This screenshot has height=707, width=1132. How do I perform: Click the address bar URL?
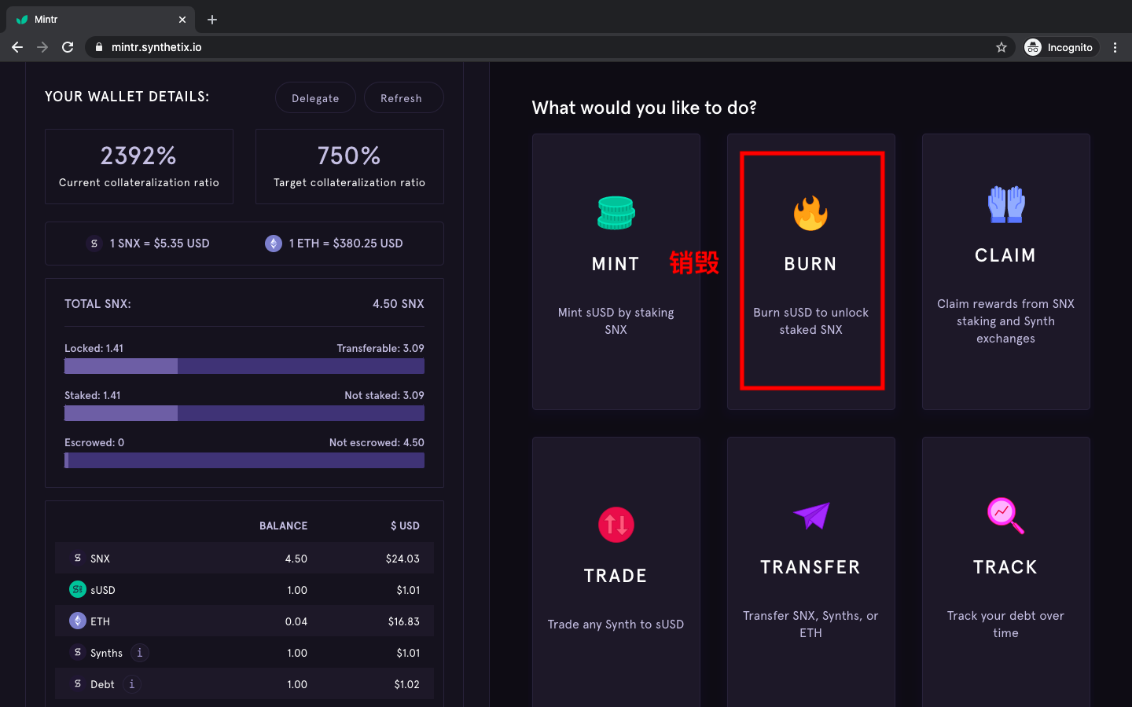[x=156, y=47]
